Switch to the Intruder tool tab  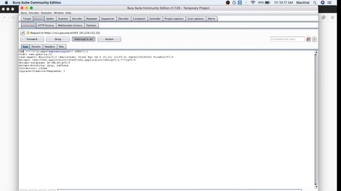[77, 19]
